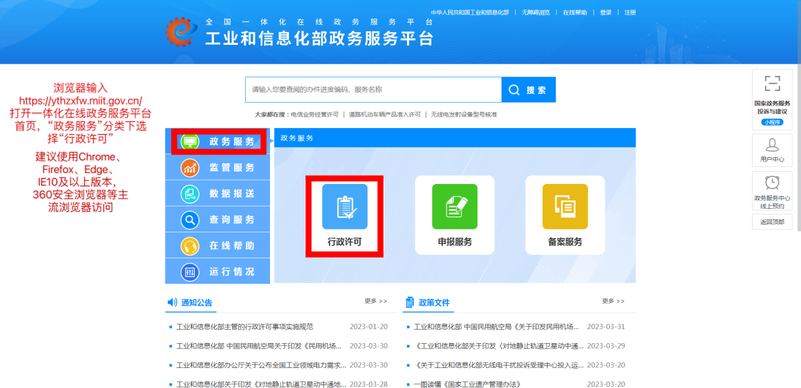801x388 pixels.
Task: Select the 监管服务 chart icon
Action: click(x=190, y=168)
